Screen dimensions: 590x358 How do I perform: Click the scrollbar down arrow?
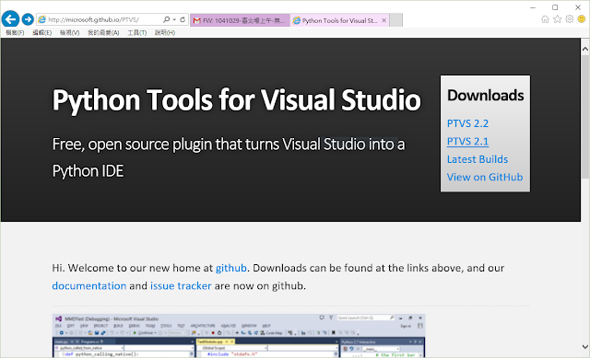point(585,347)
